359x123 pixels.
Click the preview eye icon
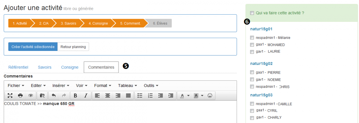point(31,96)
